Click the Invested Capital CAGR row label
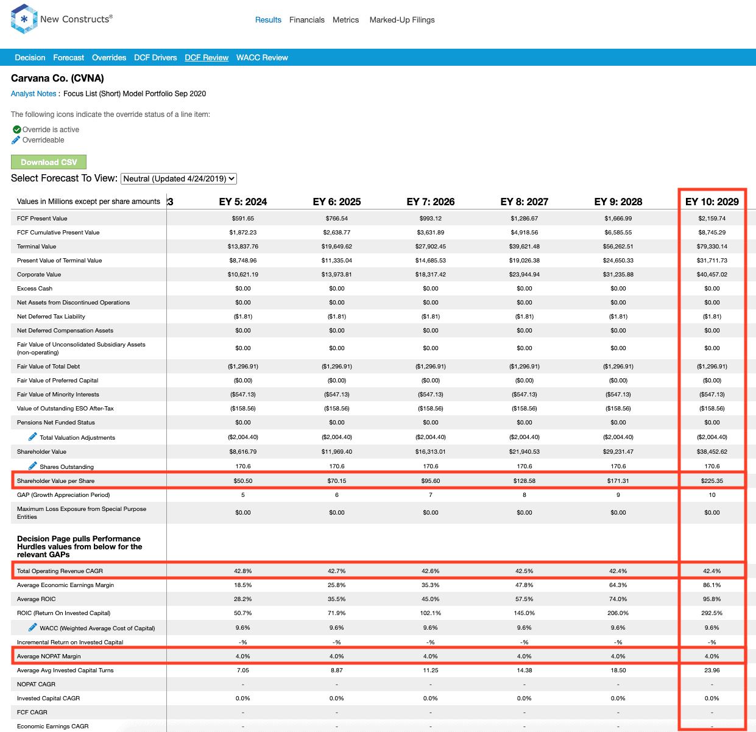Screen dimensions: 756x732 [x=49, y=699]
